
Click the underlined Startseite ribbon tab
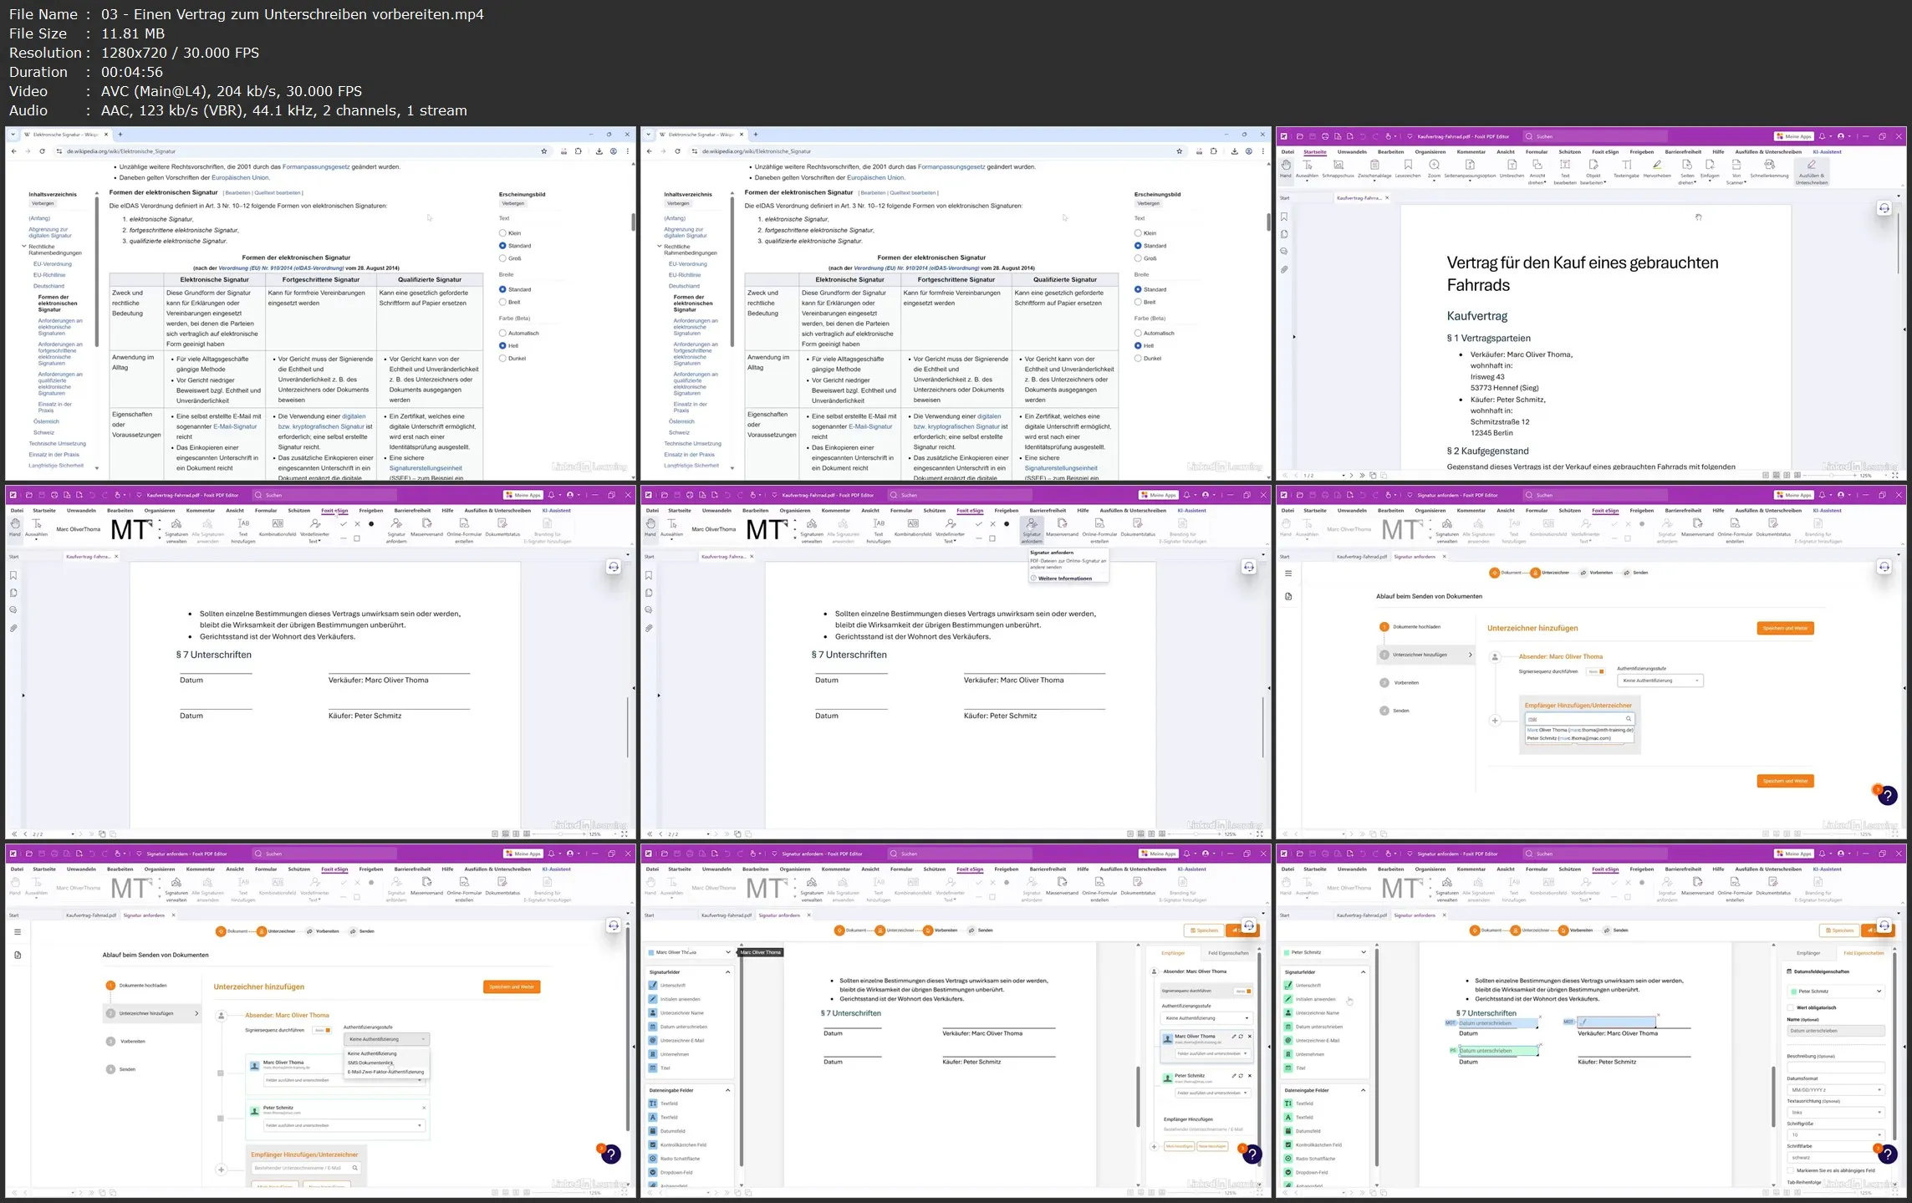click(x=1315, y=152)
